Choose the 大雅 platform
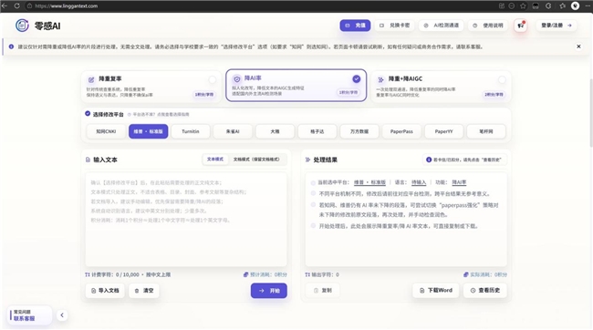593x330 pixels. coord(275,131)
